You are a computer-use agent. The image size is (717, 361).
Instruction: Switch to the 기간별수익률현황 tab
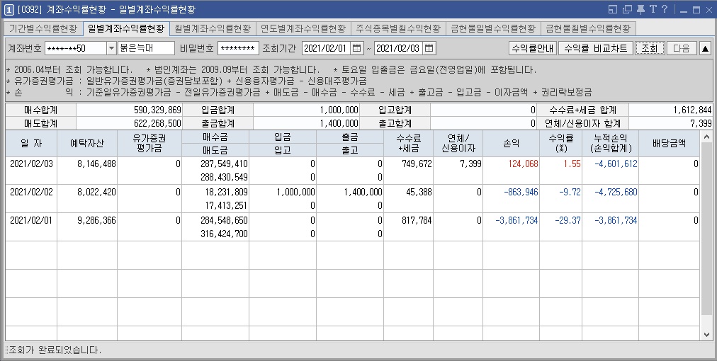[43, 28]
